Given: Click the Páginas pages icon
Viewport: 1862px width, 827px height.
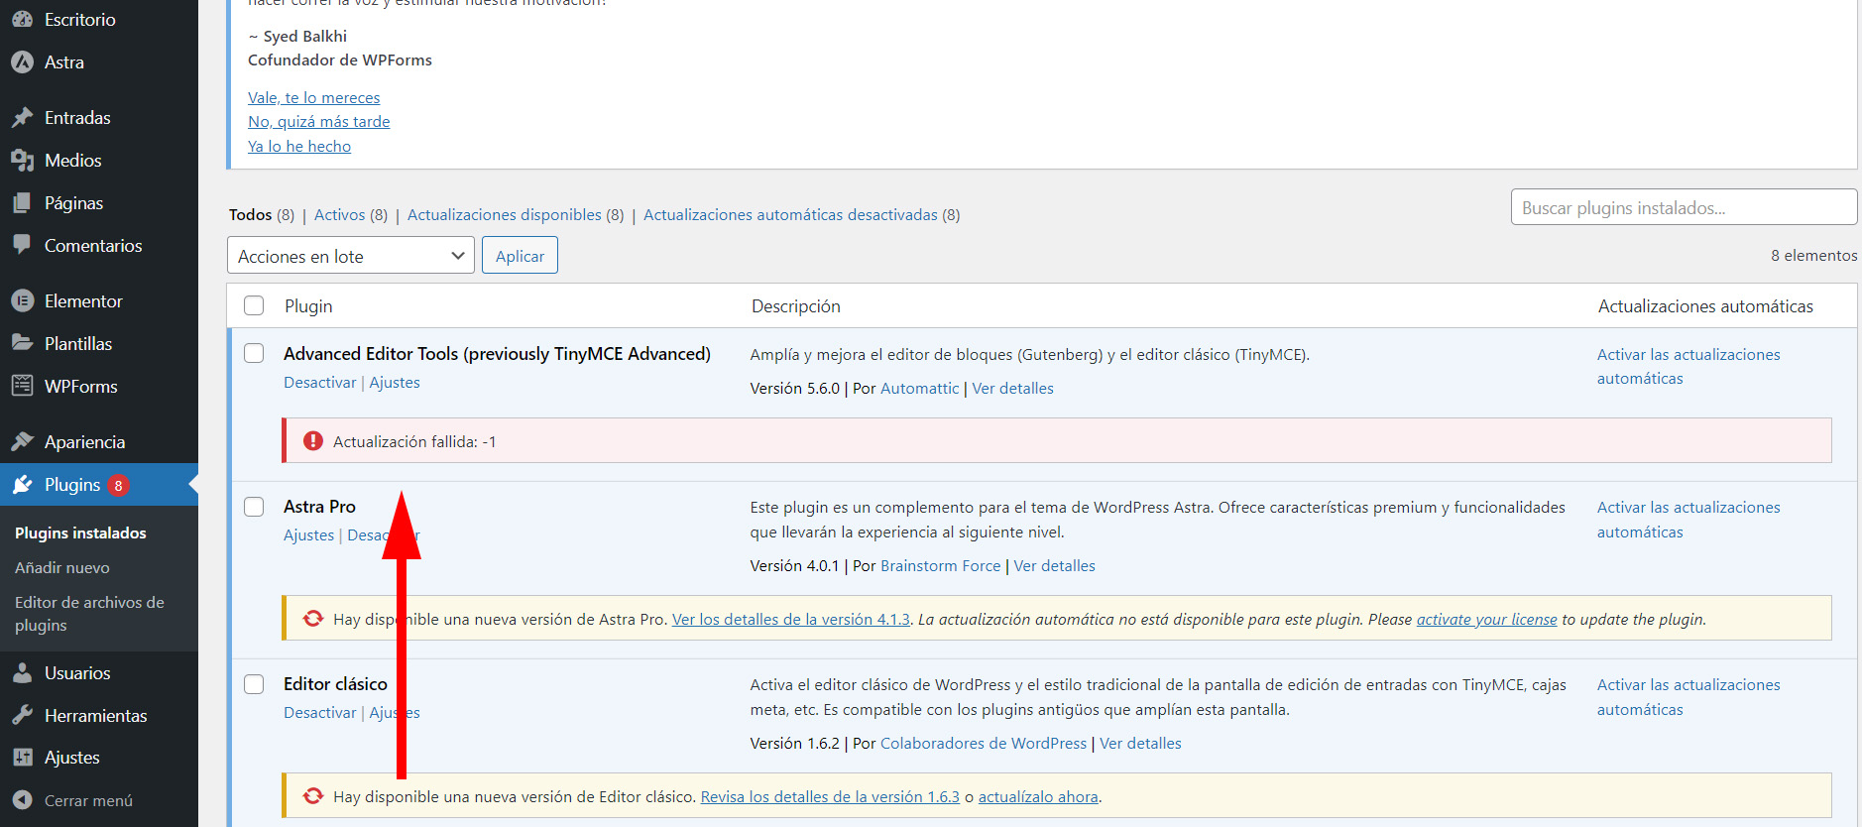Looking at the screenshot, I should point(22,202).
